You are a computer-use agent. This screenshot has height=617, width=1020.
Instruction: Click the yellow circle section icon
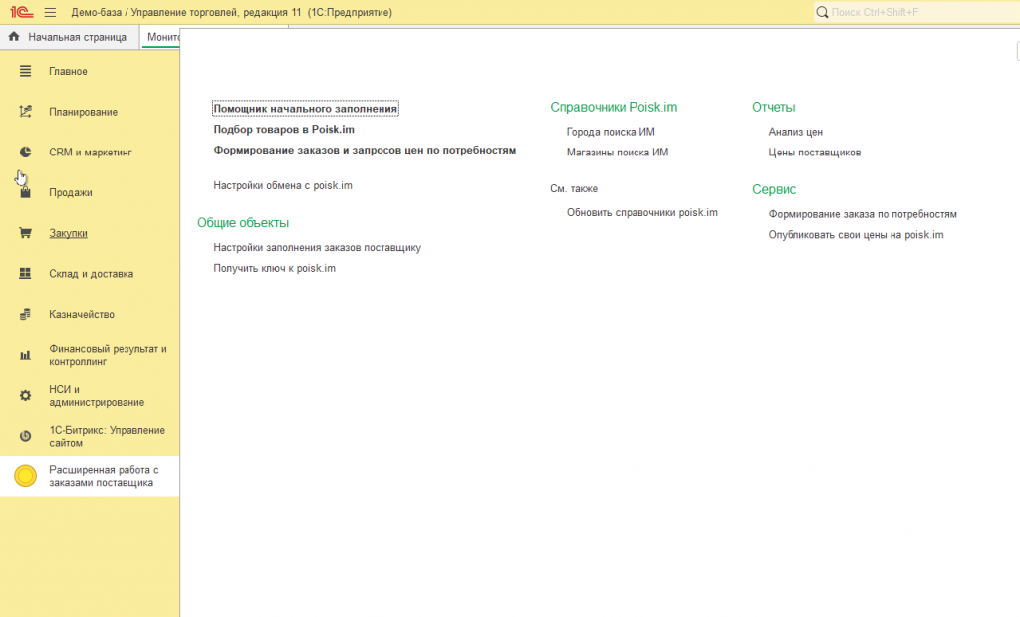(x=25, y=476)
